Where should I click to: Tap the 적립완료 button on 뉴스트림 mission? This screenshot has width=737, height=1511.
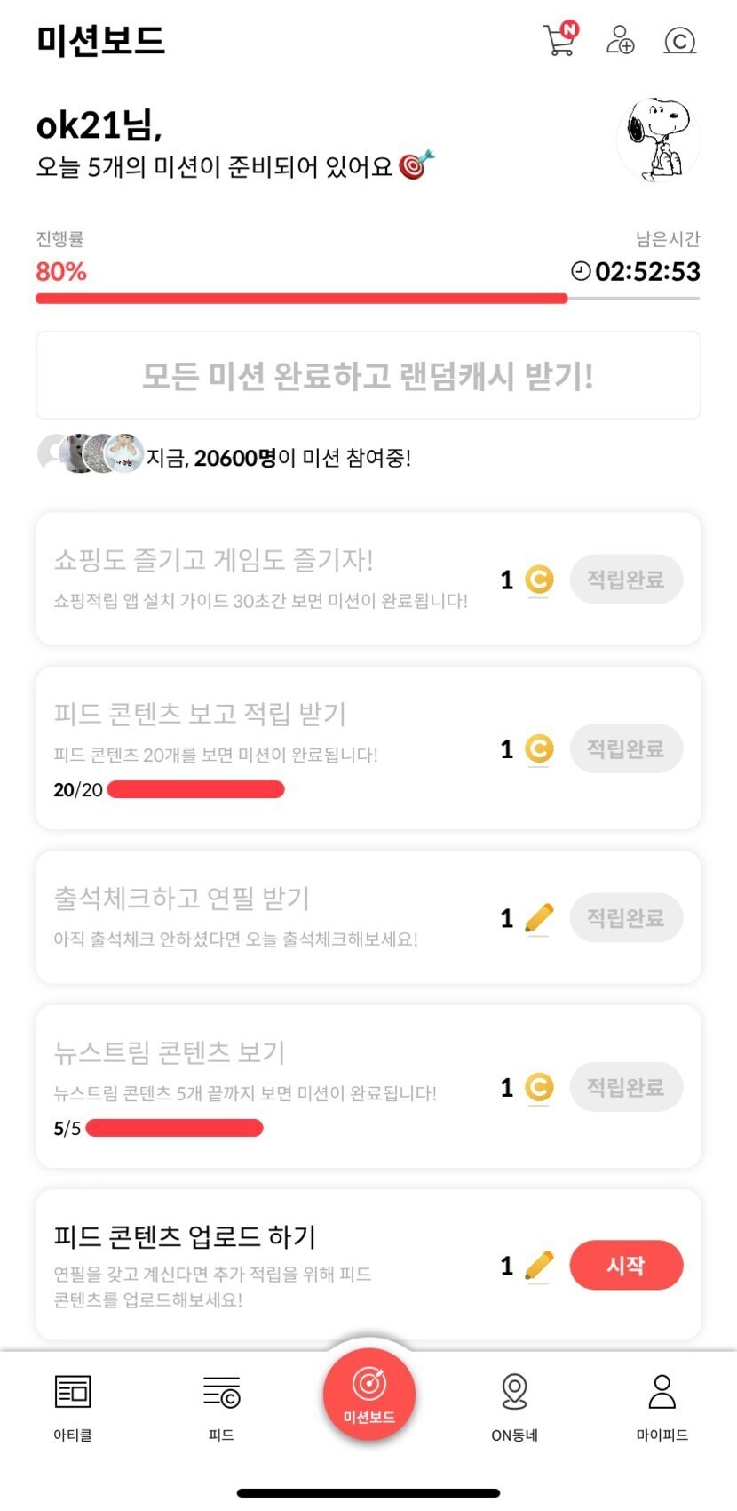[626, 1087]
